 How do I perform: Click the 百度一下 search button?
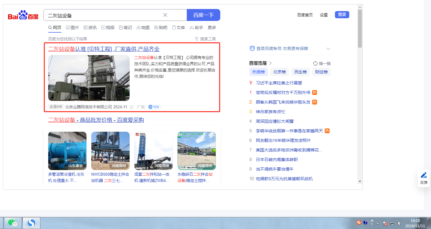[204, 15]
